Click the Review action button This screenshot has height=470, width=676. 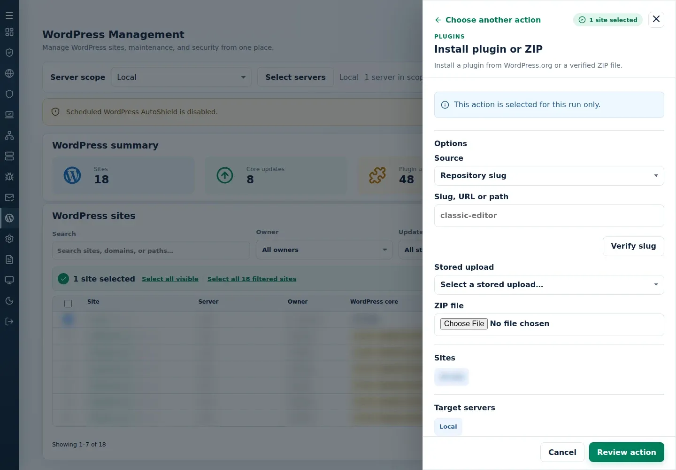click(627, 452)
